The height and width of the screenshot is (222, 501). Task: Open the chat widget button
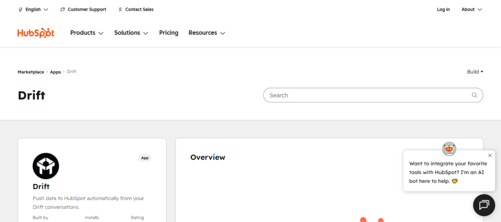(x=484, y=205)
